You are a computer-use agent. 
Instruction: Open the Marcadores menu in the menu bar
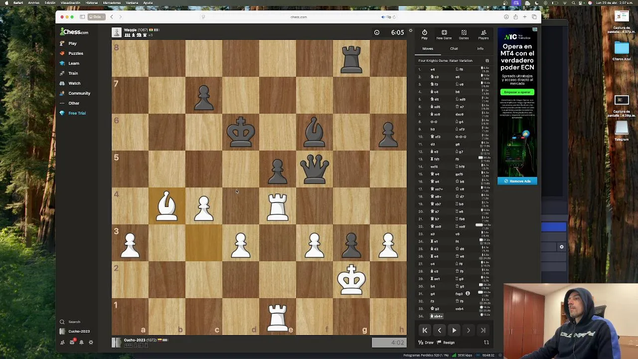pyautogui.click(x=112, y=3)
